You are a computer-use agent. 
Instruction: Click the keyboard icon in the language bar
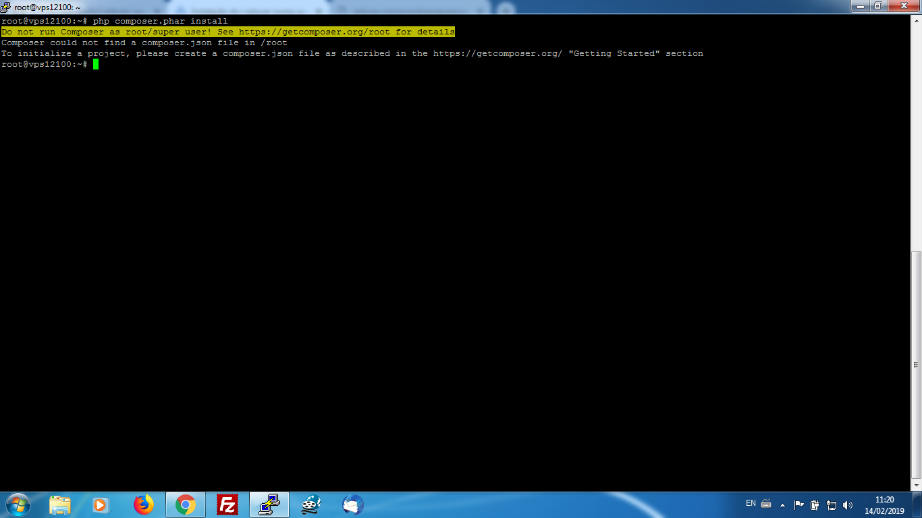766,503
